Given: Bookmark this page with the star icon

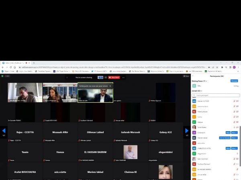Looking at the screenshot, I should click(217, 67).
